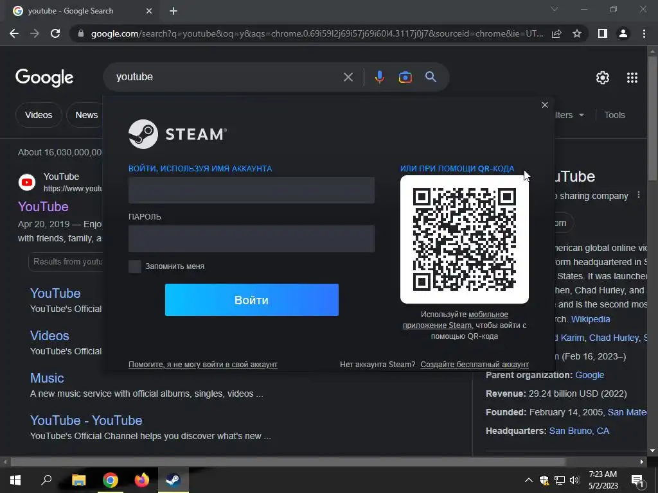Click the YouTube favicon in first result
The width and height of the screenshot is (658, 493).
pos(27,182)
